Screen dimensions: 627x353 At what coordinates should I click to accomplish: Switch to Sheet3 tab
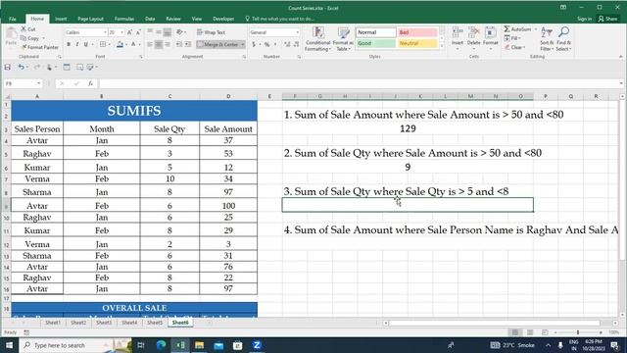click(x=104, y=323)
